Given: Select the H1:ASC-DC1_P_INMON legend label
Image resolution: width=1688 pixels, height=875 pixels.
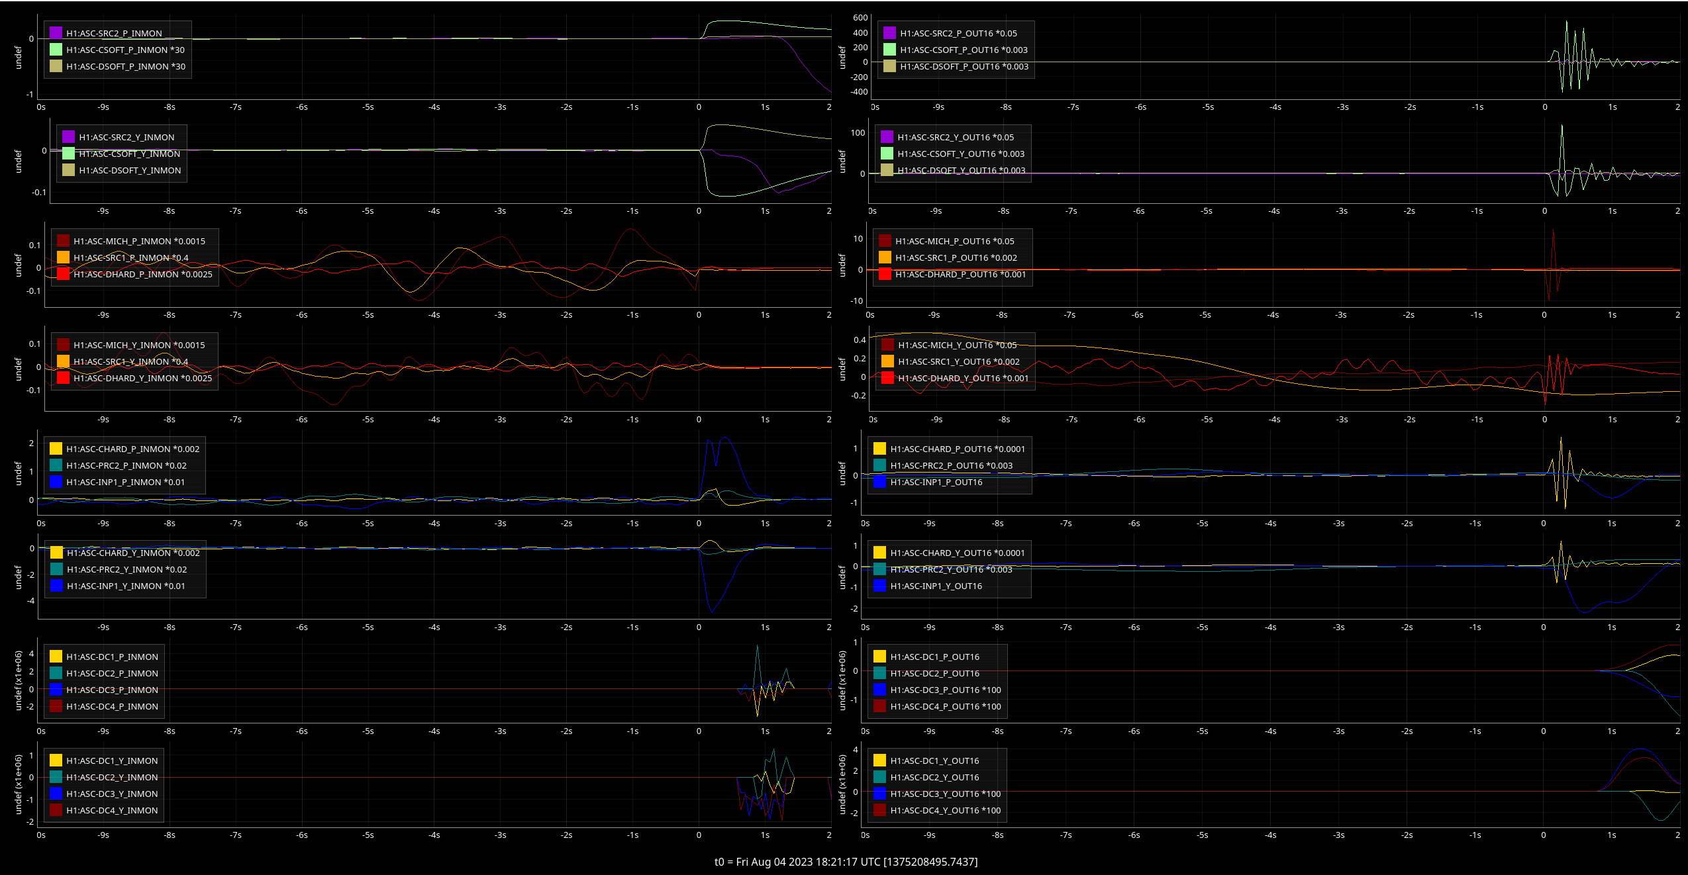Looking at the screenshot, I should pyautogui.click(x=112, y=657).
